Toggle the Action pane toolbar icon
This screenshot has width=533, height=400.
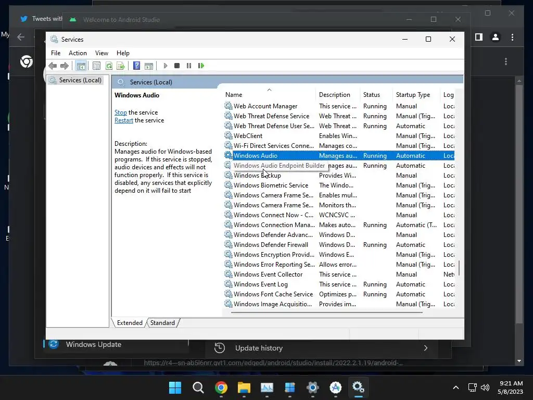coord(149,66)
